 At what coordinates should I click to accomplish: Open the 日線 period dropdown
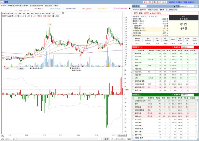56,13
